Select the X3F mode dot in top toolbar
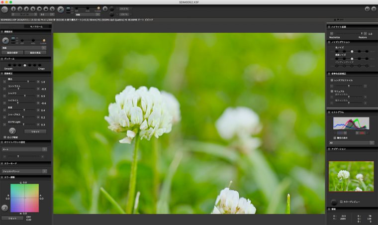The image size is (378, 225). [x=77, y=8]
